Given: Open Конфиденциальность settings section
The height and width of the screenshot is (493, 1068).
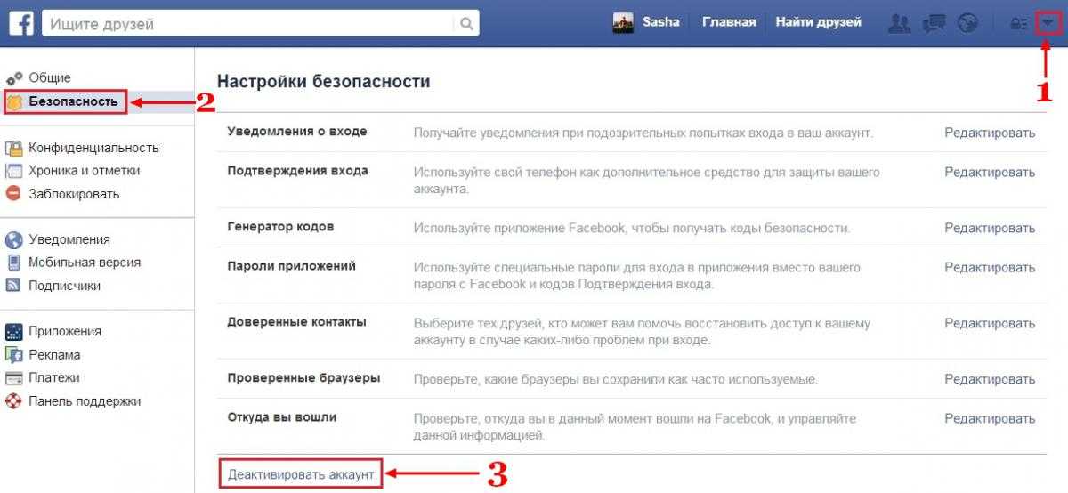Looking at the screenshot, I should tap(93, 148).
